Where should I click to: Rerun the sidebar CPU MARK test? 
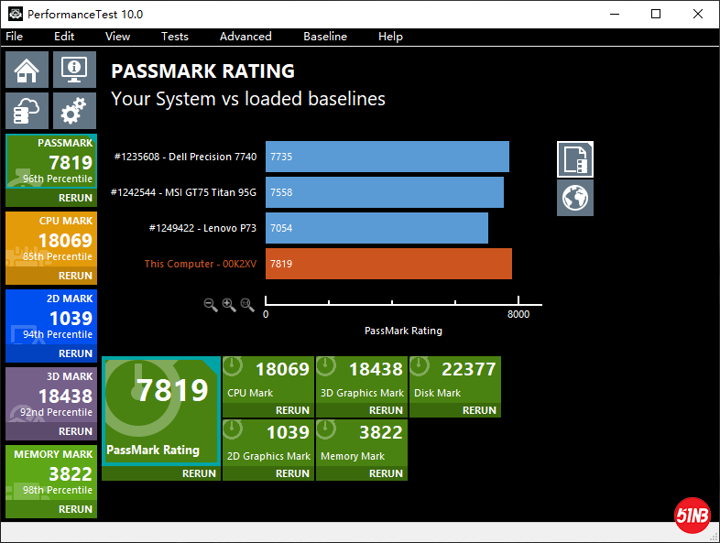pyautogui.click(x=75, y=276)
